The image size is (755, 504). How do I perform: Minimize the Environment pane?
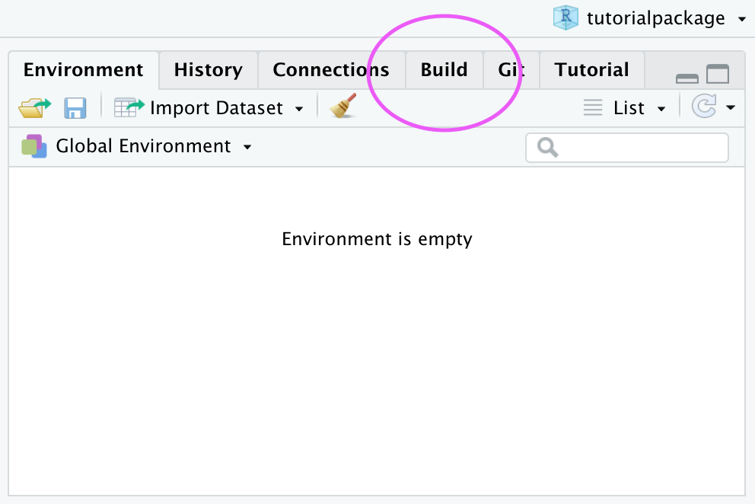click(x=687, y=76)
